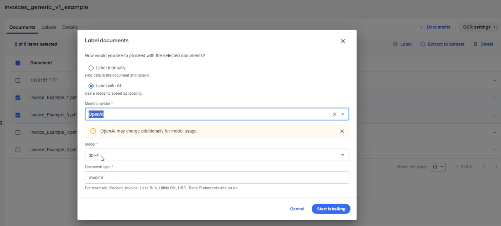Click Start labelling button

[x=331, y=209]
